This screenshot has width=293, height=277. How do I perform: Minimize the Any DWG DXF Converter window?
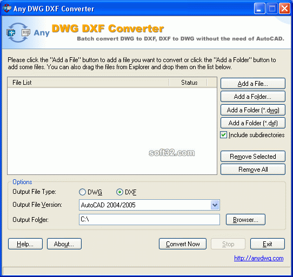[259, 9]
